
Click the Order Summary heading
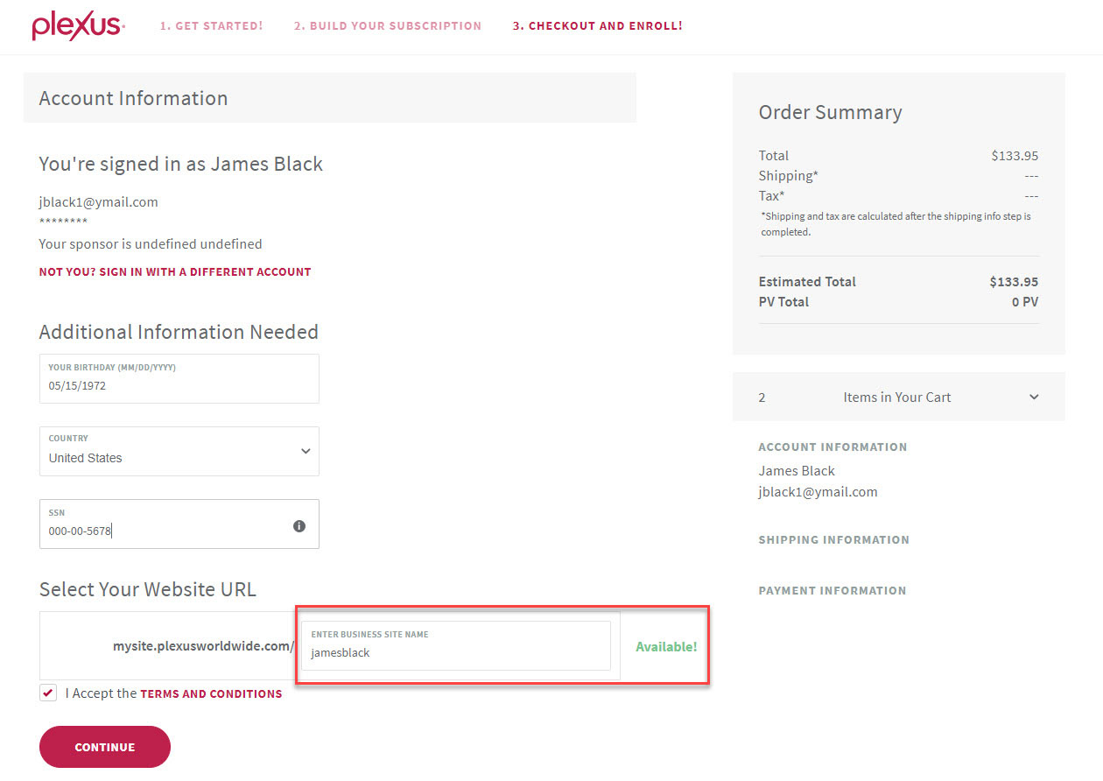click(x=830, y=112)
